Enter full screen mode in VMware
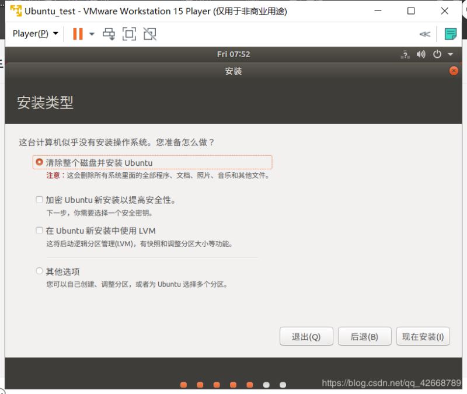467x394 pixels. pos(130,34)
